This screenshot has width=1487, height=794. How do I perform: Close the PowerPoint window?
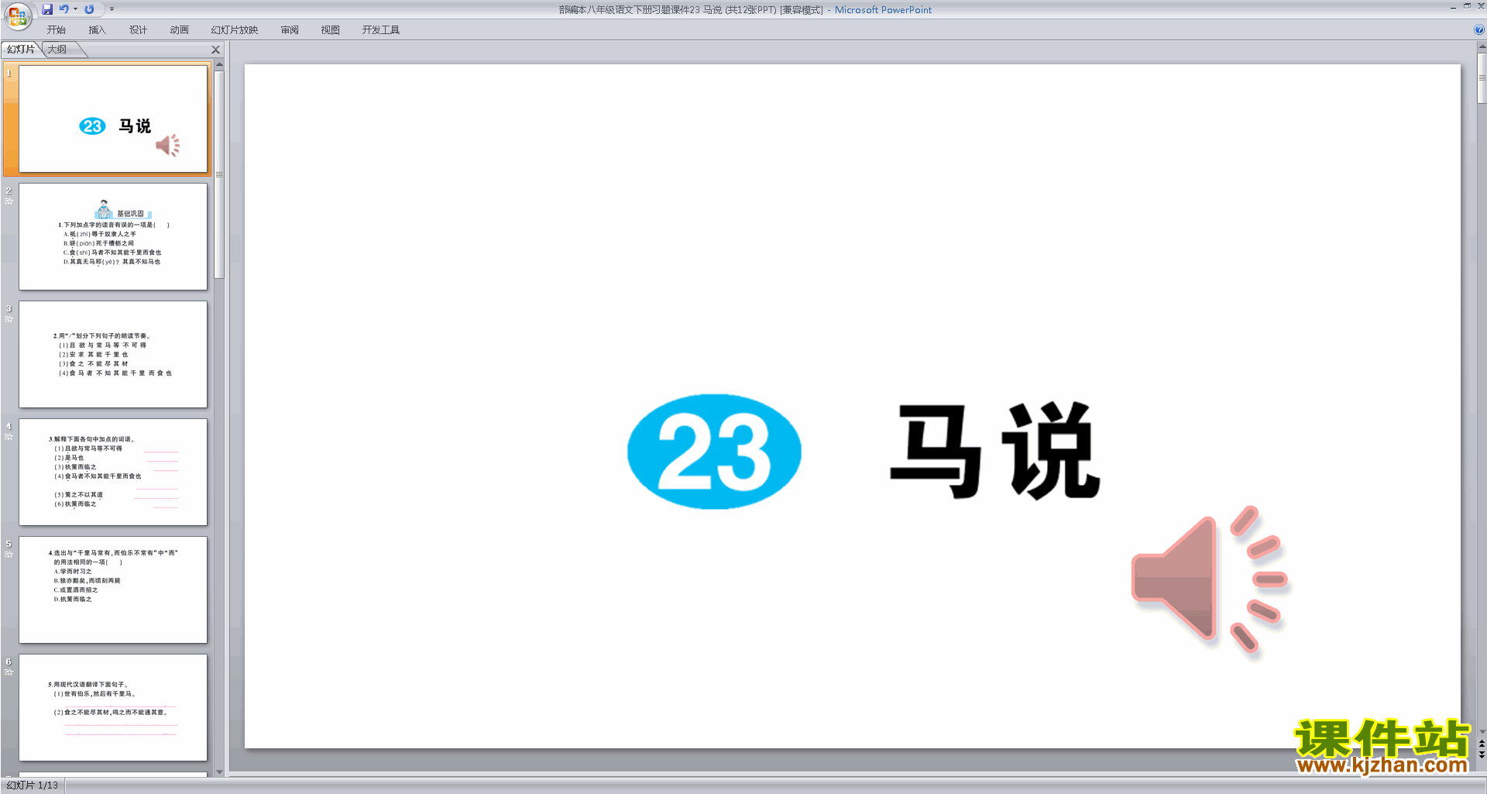(x=1481, y=6)
